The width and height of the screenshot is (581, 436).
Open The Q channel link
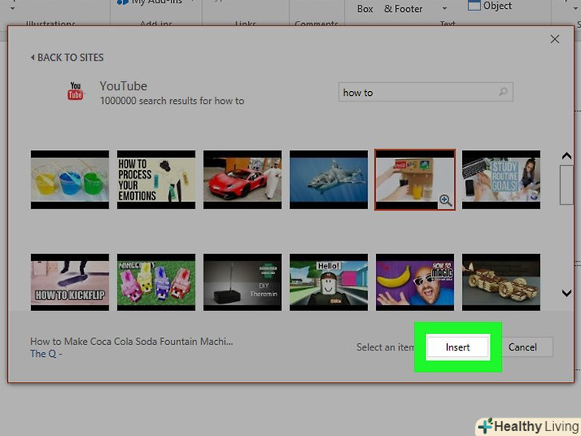click(x=45, y=354)
